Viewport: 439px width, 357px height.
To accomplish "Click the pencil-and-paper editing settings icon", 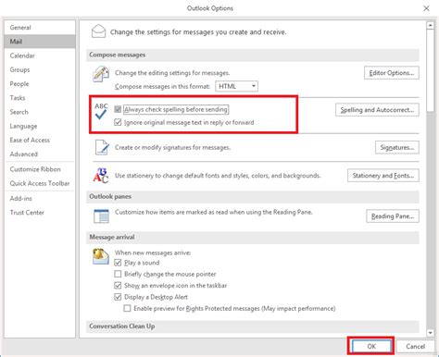I will [101, 74].
